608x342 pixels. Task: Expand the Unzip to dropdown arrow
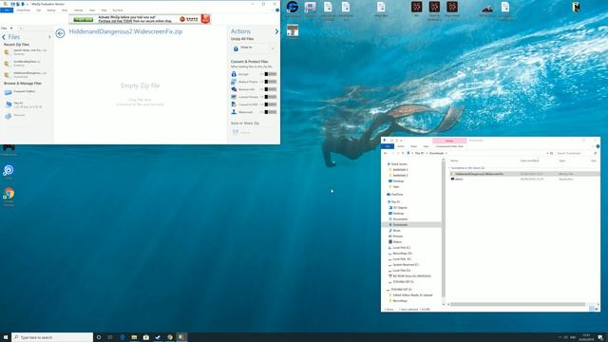[273, 48]
